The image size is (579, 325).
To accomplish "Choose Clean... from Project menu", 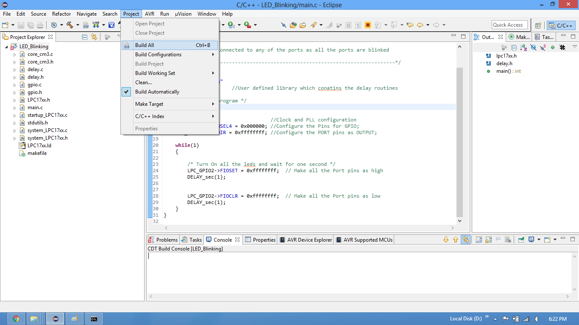I will click(x=170, y=83).
